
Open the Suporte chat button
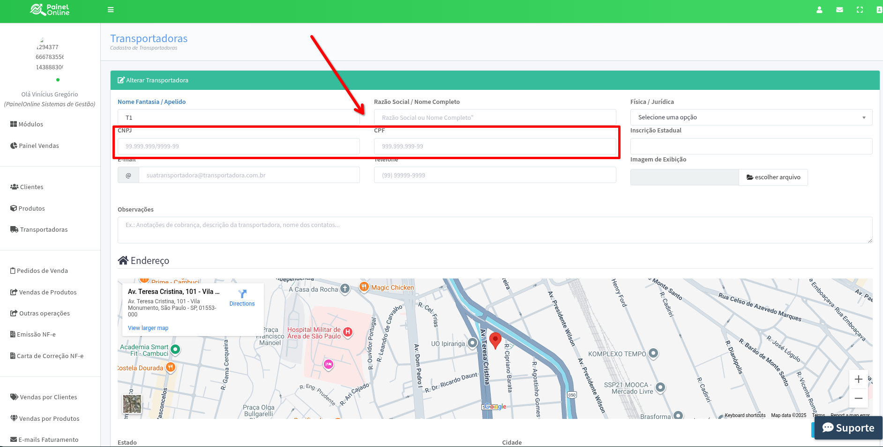(x=848, y=428)
